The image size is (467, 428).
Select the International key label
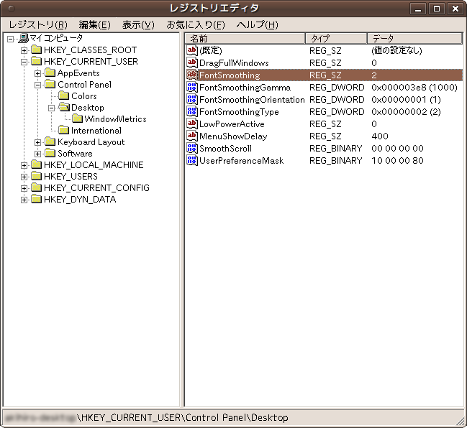pyautogui.click(x=96, y=131)
